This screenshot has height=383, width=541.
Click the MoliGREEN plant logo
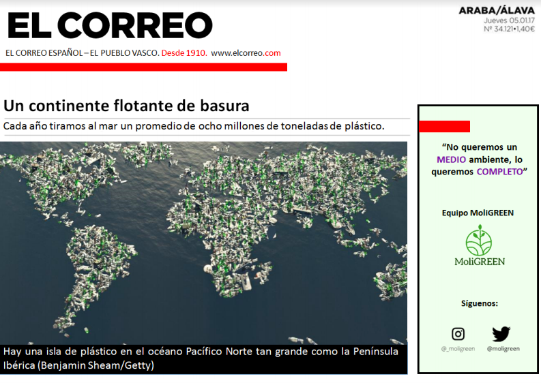[x=479, y=241]
